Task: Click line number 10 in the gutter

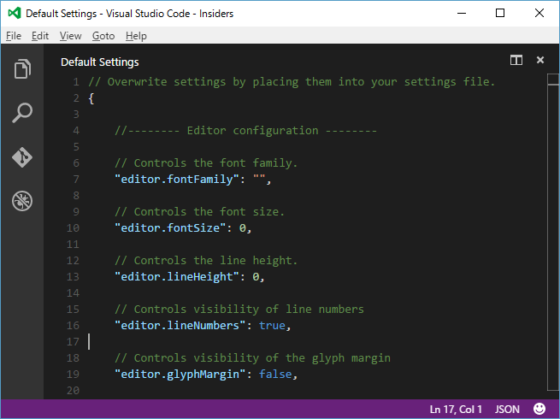Action: click(x=73, y=228)
